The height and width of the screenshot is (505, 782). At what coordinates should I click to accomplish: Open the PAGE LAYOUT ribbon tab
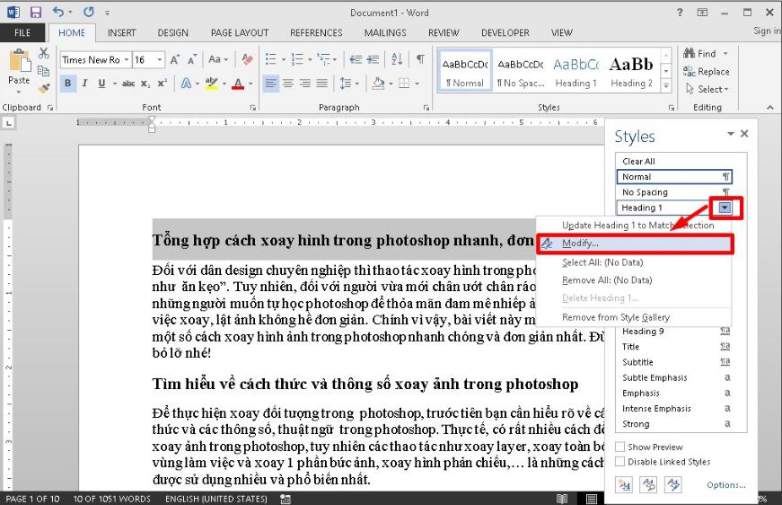tap(240, 32)
